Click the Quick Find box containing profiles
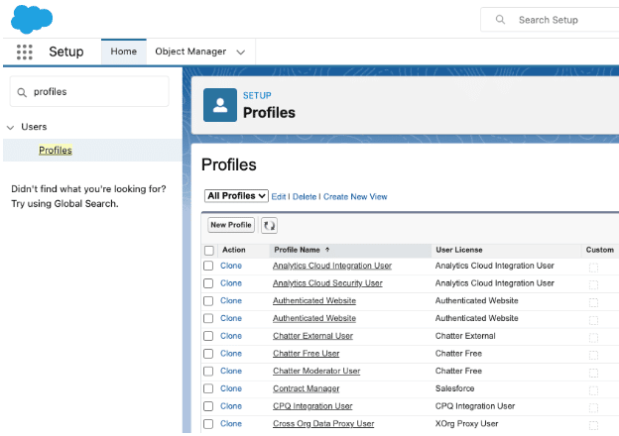This screenshot has width=619, height=436. tap(89, 92)
